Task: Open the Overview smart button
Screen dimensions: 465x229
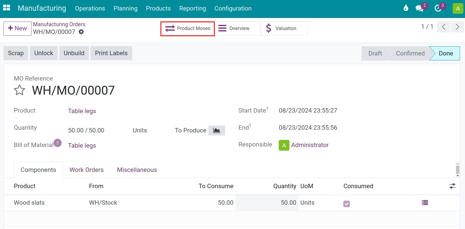Action: pyautogui.click(x=238, y=28)
